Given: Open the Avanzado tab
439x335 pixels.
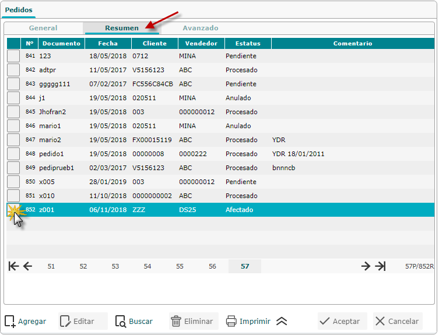Looking at the screenshot, I should (201, 28).
